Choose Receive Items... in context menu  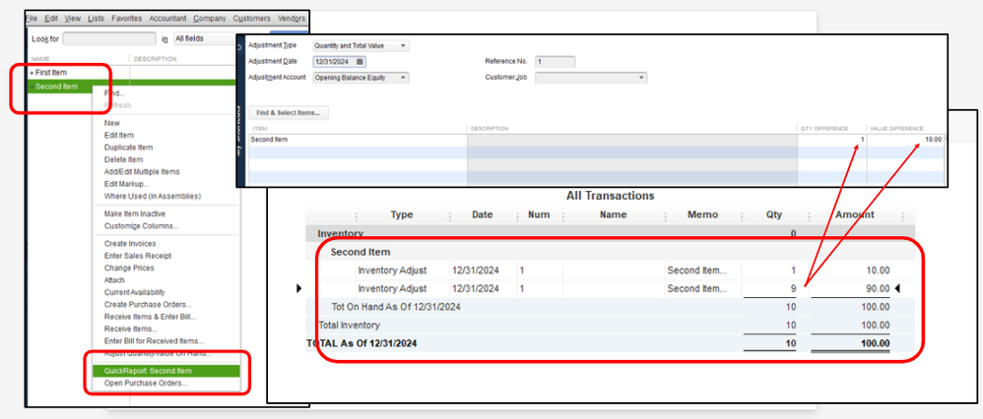coord(130,329)
